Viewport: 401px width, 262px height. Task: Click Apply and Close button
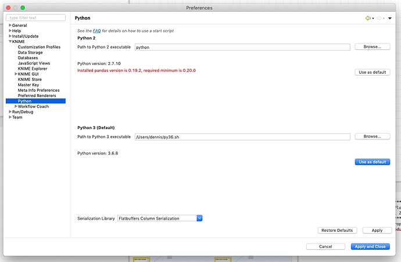pos(370,246)
